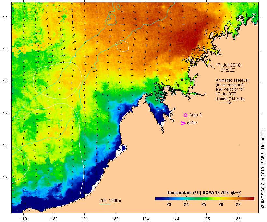Click the longitude label 126

[237, 219]
